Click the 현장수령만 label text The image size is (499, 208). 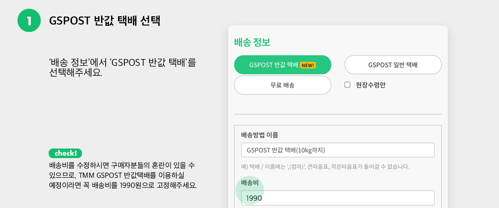pos(371,85)
